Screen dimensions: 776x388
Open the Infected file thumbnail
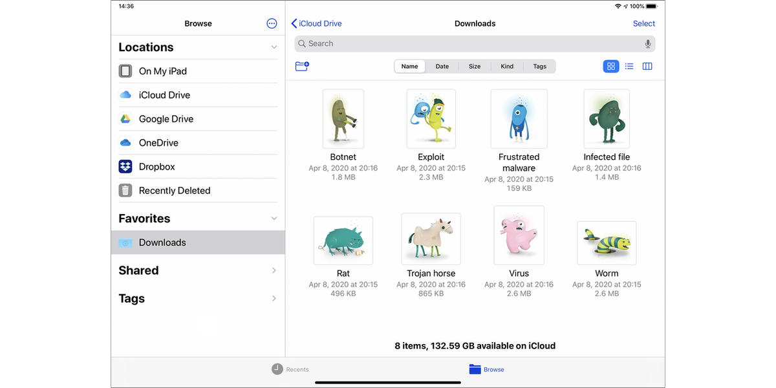[x=607, y=119]
